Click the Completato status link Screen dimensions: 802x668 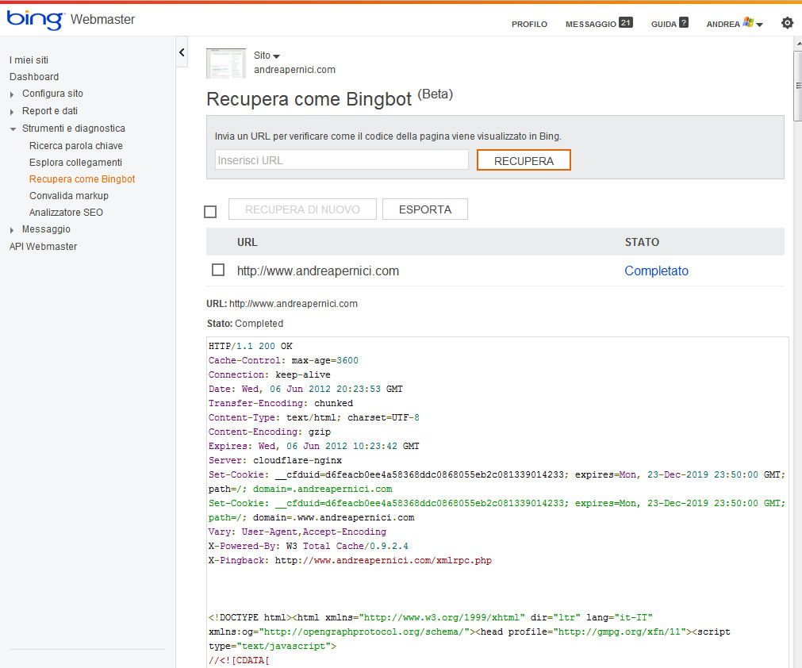tap(656, 271)
